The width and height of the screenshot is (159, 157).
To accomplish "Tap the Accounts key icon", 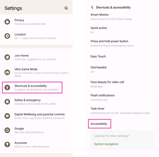I will pos(7,144).
